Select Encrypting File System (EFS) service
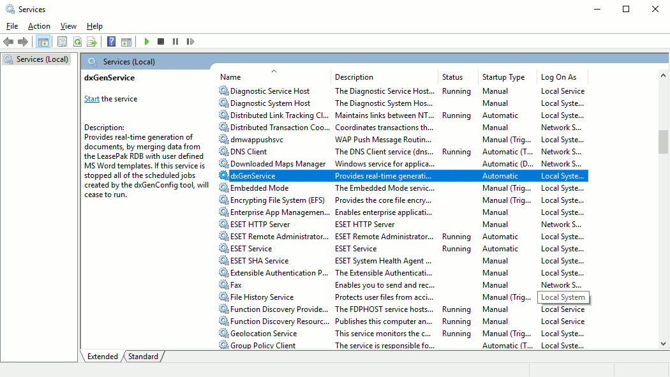This screenshot has height=377, width=670. [278, 200]
